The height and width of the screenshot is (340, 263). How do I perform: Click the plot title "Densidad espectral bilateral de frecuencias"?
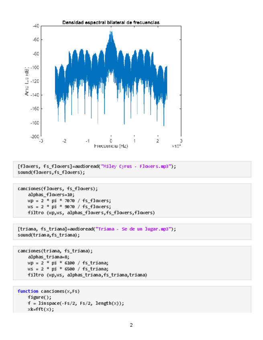(x=111, y=22)
